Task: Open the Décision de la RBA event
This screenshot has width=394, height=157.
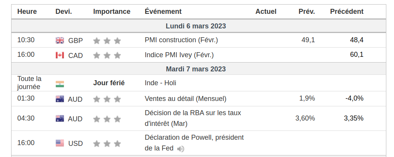Action: point(193,118)
